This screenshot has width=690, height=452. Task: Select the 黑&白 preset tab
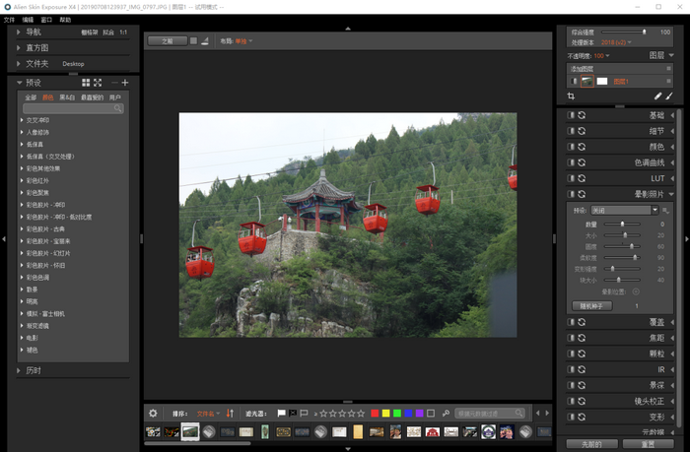pos(67,97)
